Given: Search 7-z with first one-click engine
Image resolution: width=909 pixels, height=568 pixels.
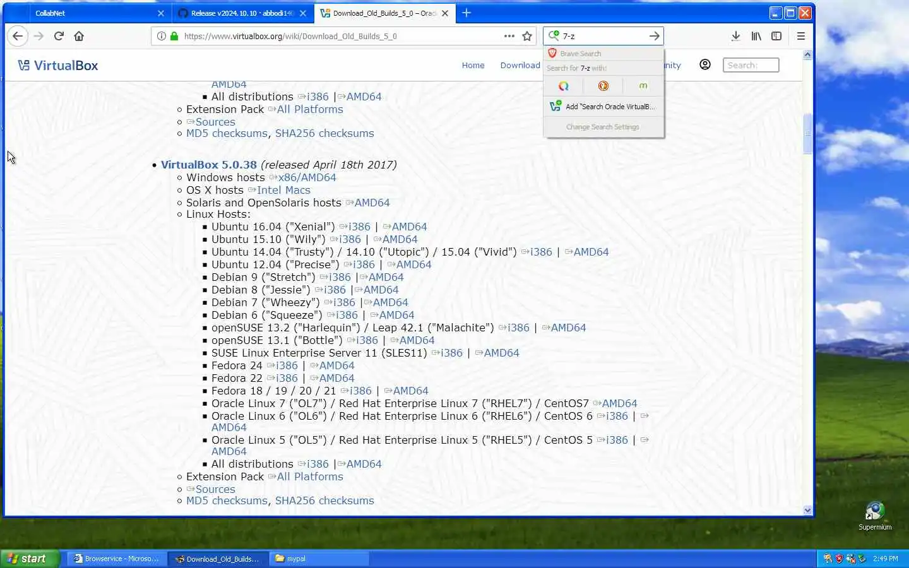Looking at the screenshot, I should pos(564,86).
